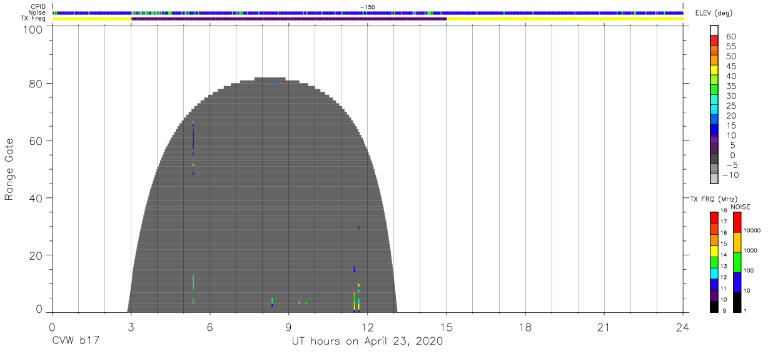The height and width of the screenshot is (354, 768).
Task: Select the CVW b17 radar label
Action: point(76,341)
